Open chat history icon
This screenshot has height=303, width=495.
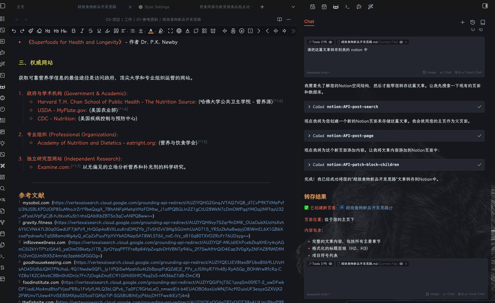pyautogui.click(x=472, y=22)
